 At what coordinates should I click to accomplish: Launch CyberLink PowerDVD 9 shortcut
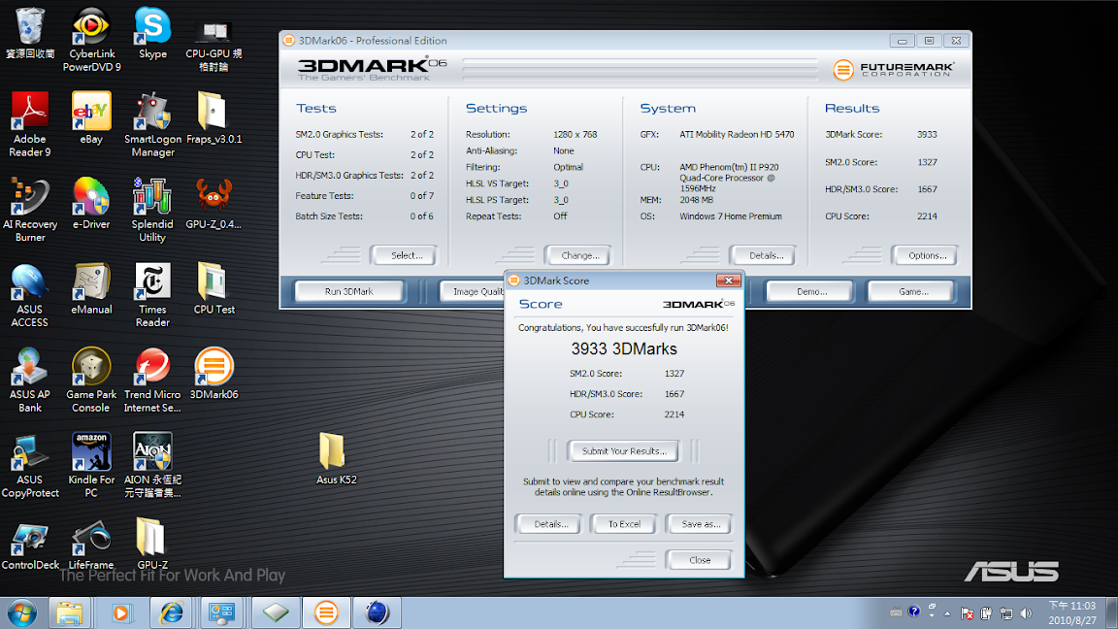click(91, 39)
